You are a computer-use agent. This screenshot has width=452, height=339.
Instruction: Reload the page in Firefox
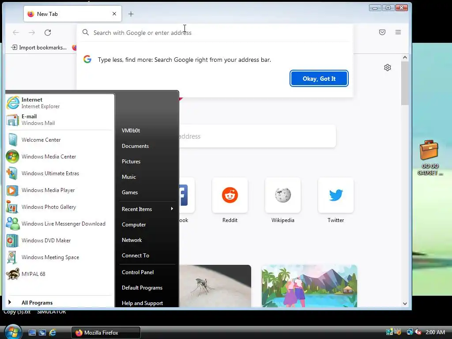(48, 33)
